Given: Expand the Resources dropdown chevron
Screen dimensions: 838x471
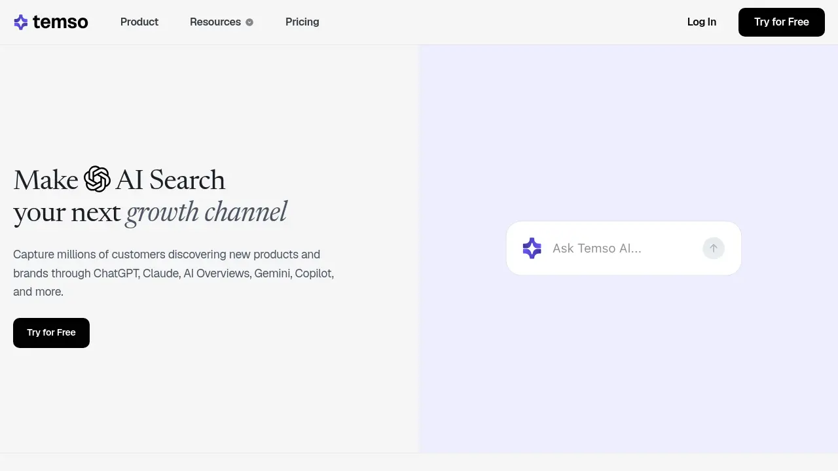Looking at the screenshot, I should (249, 22).
